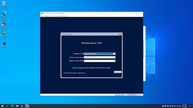Open Oracle VM VirtualBox desktop shortcut
The width and height of the screenshot is (193, 108).
coord(4,25)
